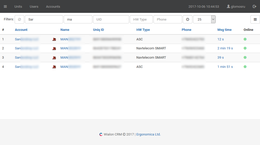Focus the Phone filter text box

tap(167, 19)
